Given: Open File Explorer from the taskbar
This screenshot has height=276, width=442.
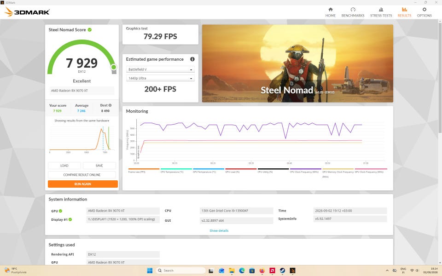Looking at the screenshot, I should pyautogui.click(x=232, y=270).
